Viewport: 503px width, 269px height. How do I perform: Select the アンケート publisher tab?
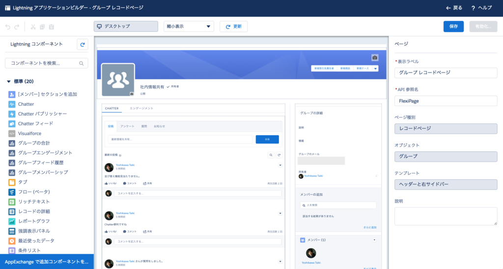click(x=127, y=126)
